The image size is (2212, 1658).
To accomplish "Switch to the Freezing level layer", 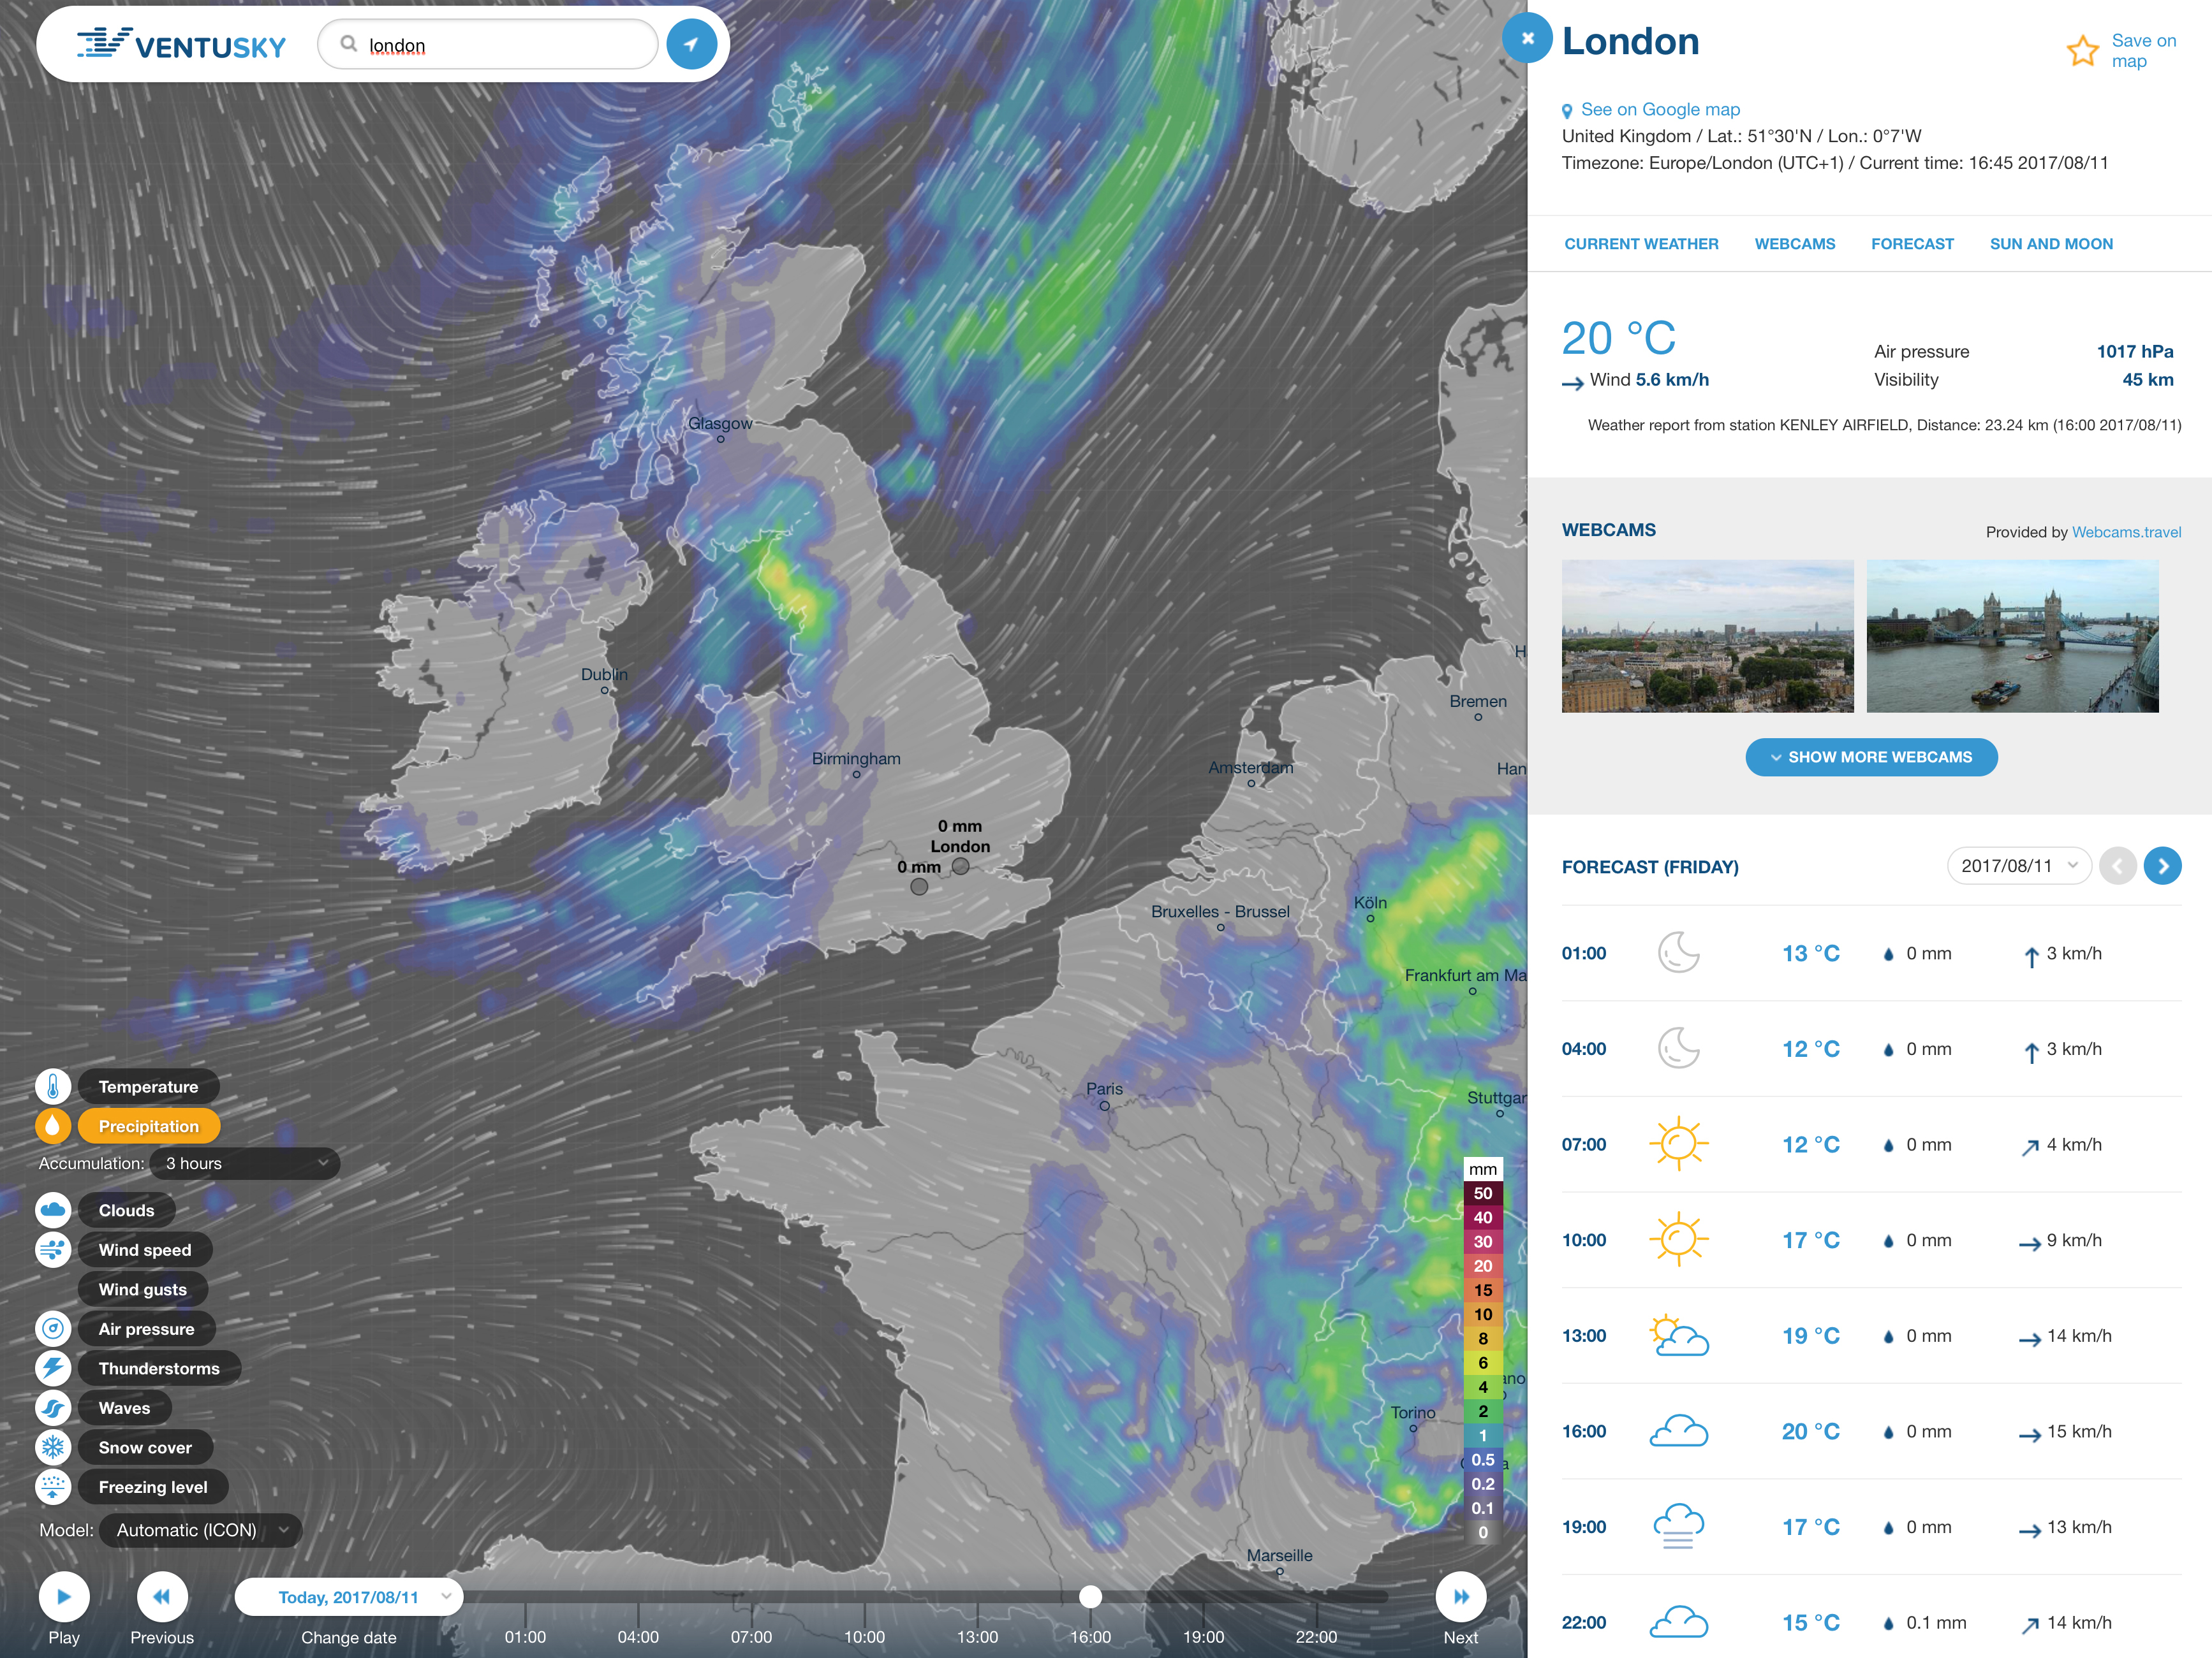I will [x=152, y=1487].
